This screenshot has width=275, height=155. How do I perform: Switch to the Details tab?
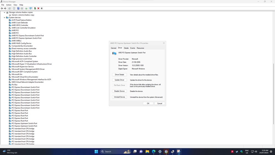(x=126, y=48)
